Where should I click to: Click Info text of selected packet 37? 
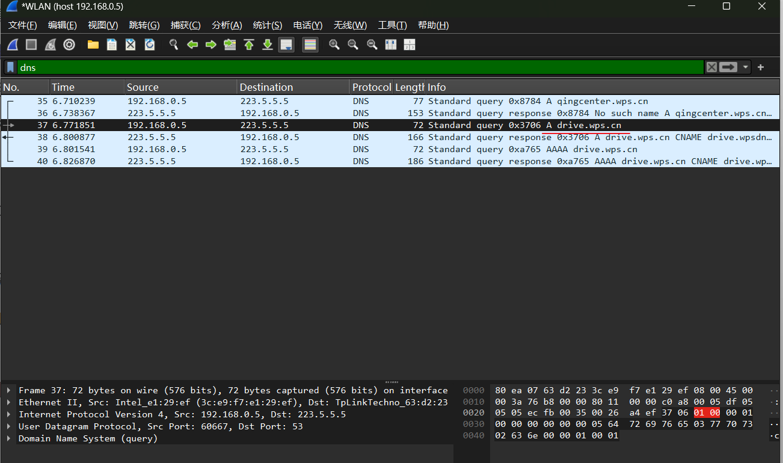click(x=524, y=125)
